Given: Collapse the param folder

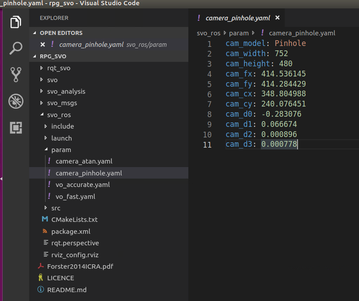Looking at the screenshot, I should 46,149.
